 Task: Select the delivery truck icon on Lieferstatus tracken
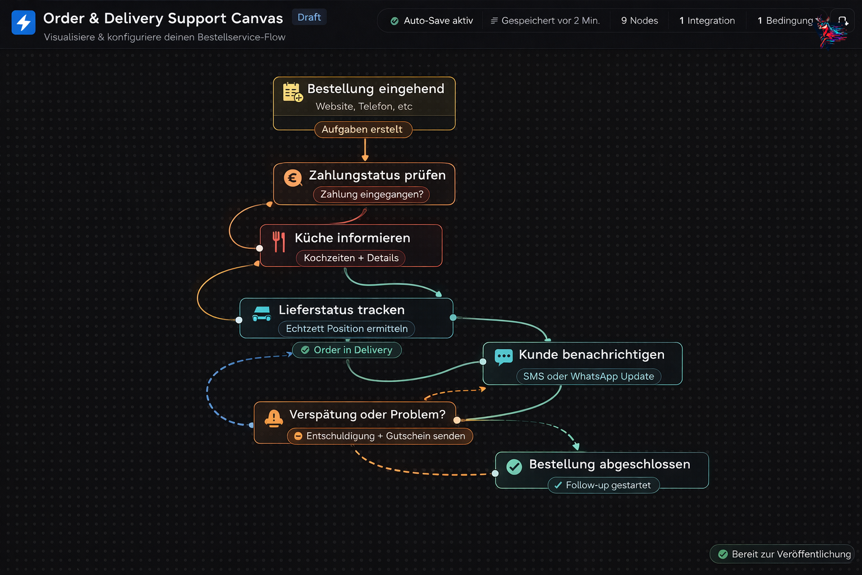pyautogui.click(x=262, y=313)
